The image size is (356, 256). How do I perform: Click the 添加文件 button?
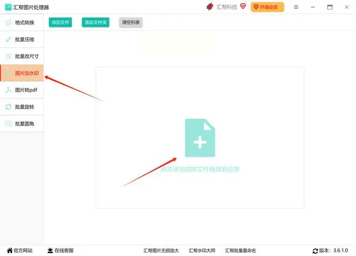point(60,22)
